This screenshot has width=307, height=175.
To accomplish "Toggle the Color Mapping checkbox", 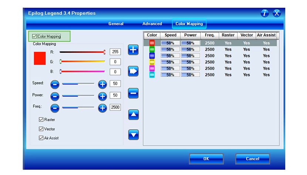I will pyautogui.click(x=34, y=36).
